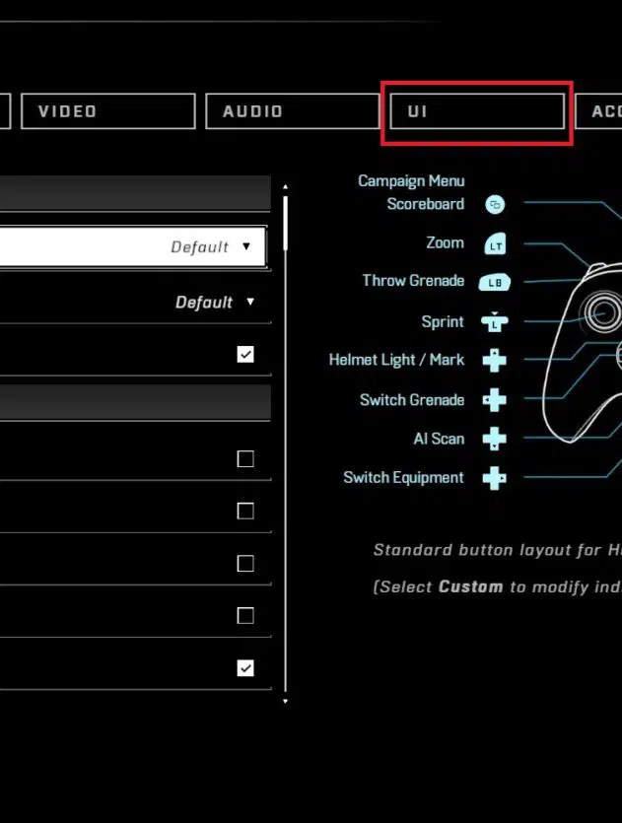622x823 pixels.
Task: Click the controller's left thumbstick in the diagram
Action: tap(602, 312)
